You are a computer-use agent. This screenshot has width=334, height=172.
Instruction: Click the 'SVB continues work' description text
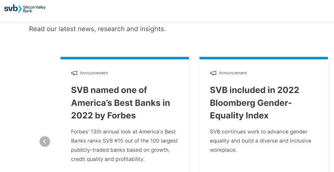[x=260, y=141]
